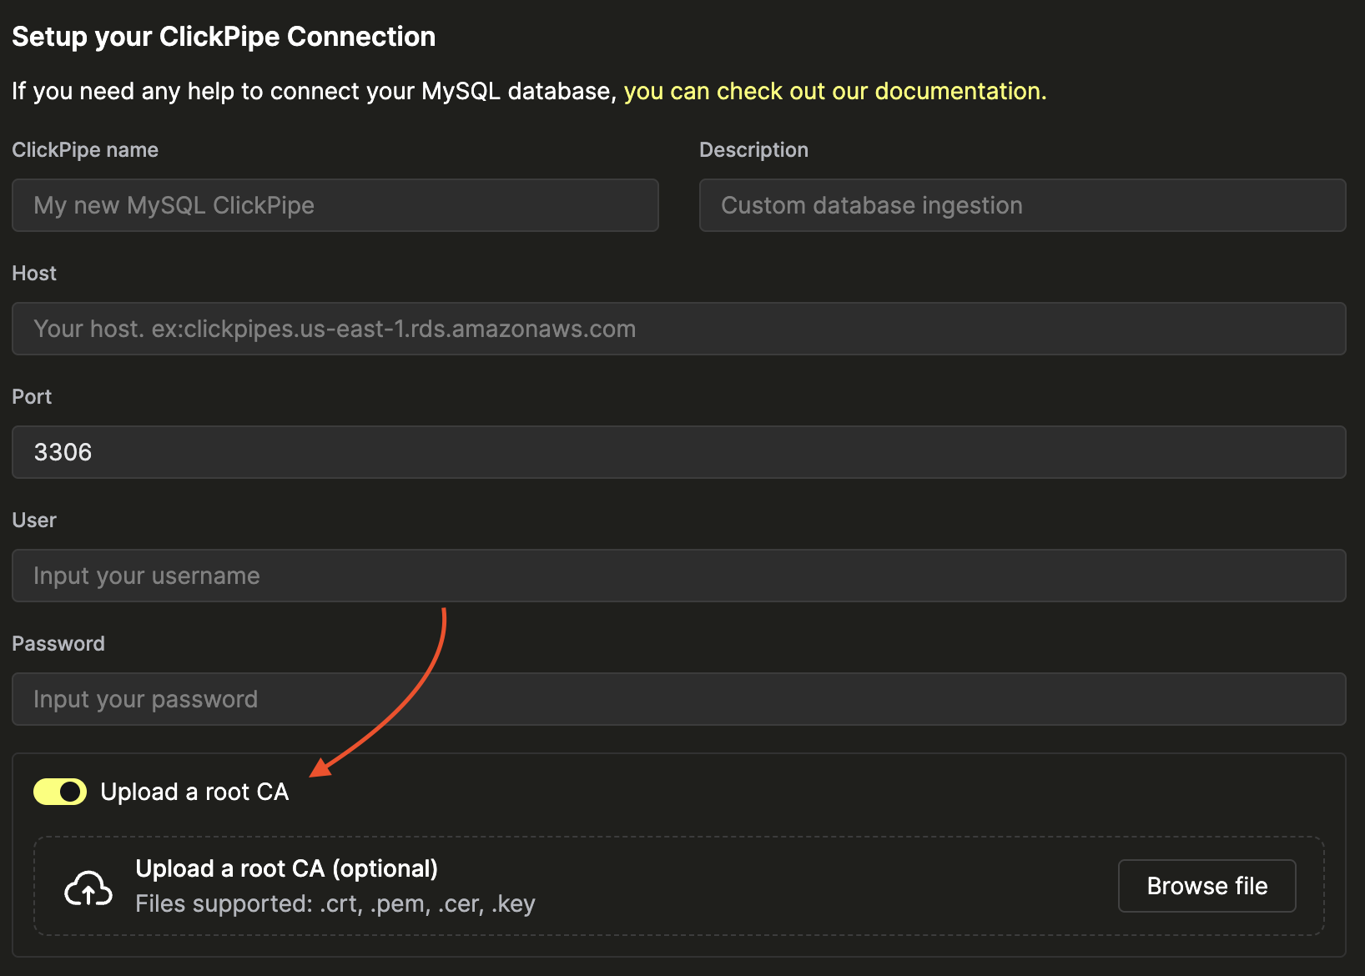Click the Host input field
1365x976 pixels.
pos(679,329)
